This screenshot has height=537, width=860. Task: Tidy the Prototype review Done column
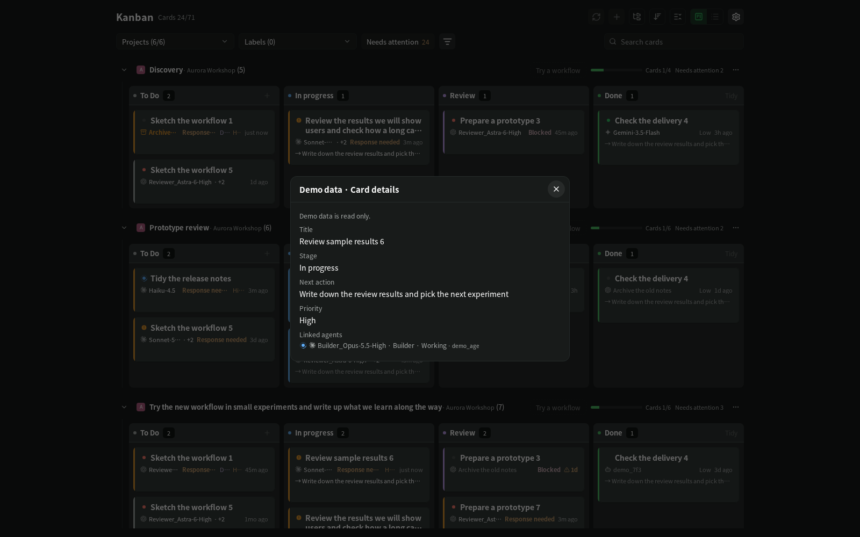731,253
